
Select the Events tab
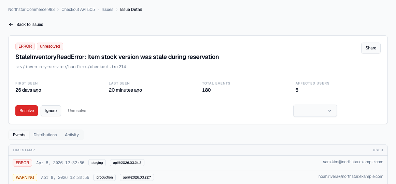coord(19,135)
